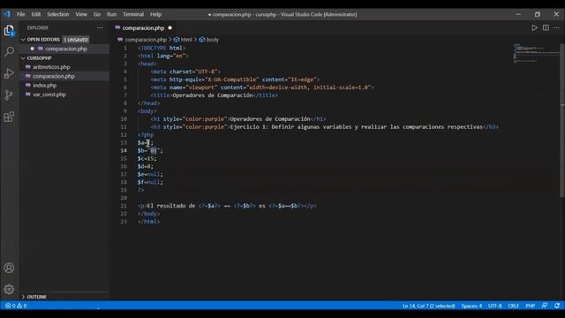Click the $e=null; code line
565x318 pixels.
click(x=150, y=174)
